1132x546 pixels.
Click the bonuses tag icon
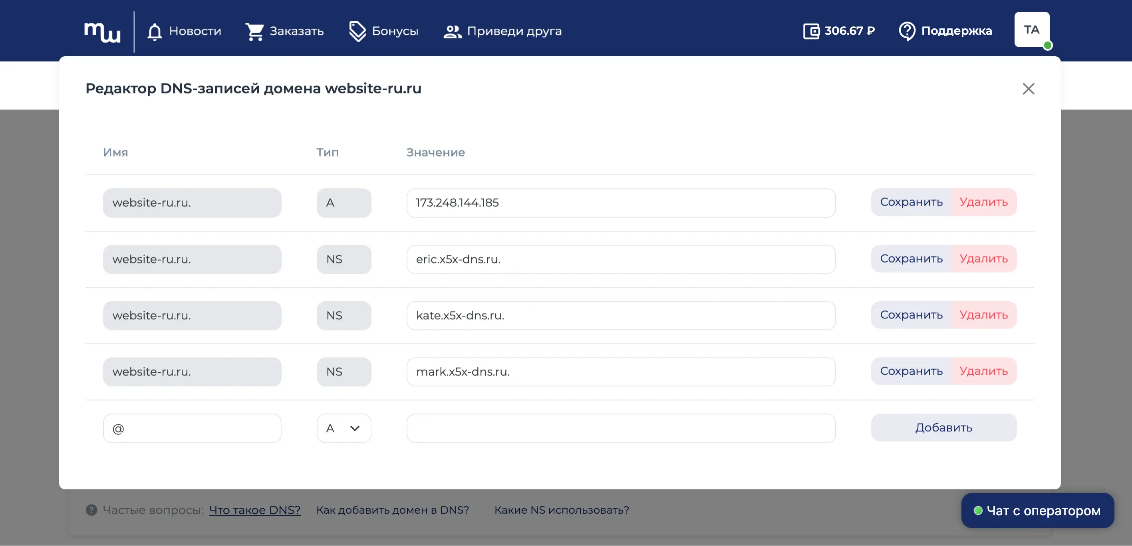(357, 32)
